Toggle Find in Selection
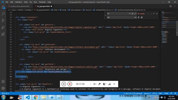The image size is (178, 100). (154, 14)
